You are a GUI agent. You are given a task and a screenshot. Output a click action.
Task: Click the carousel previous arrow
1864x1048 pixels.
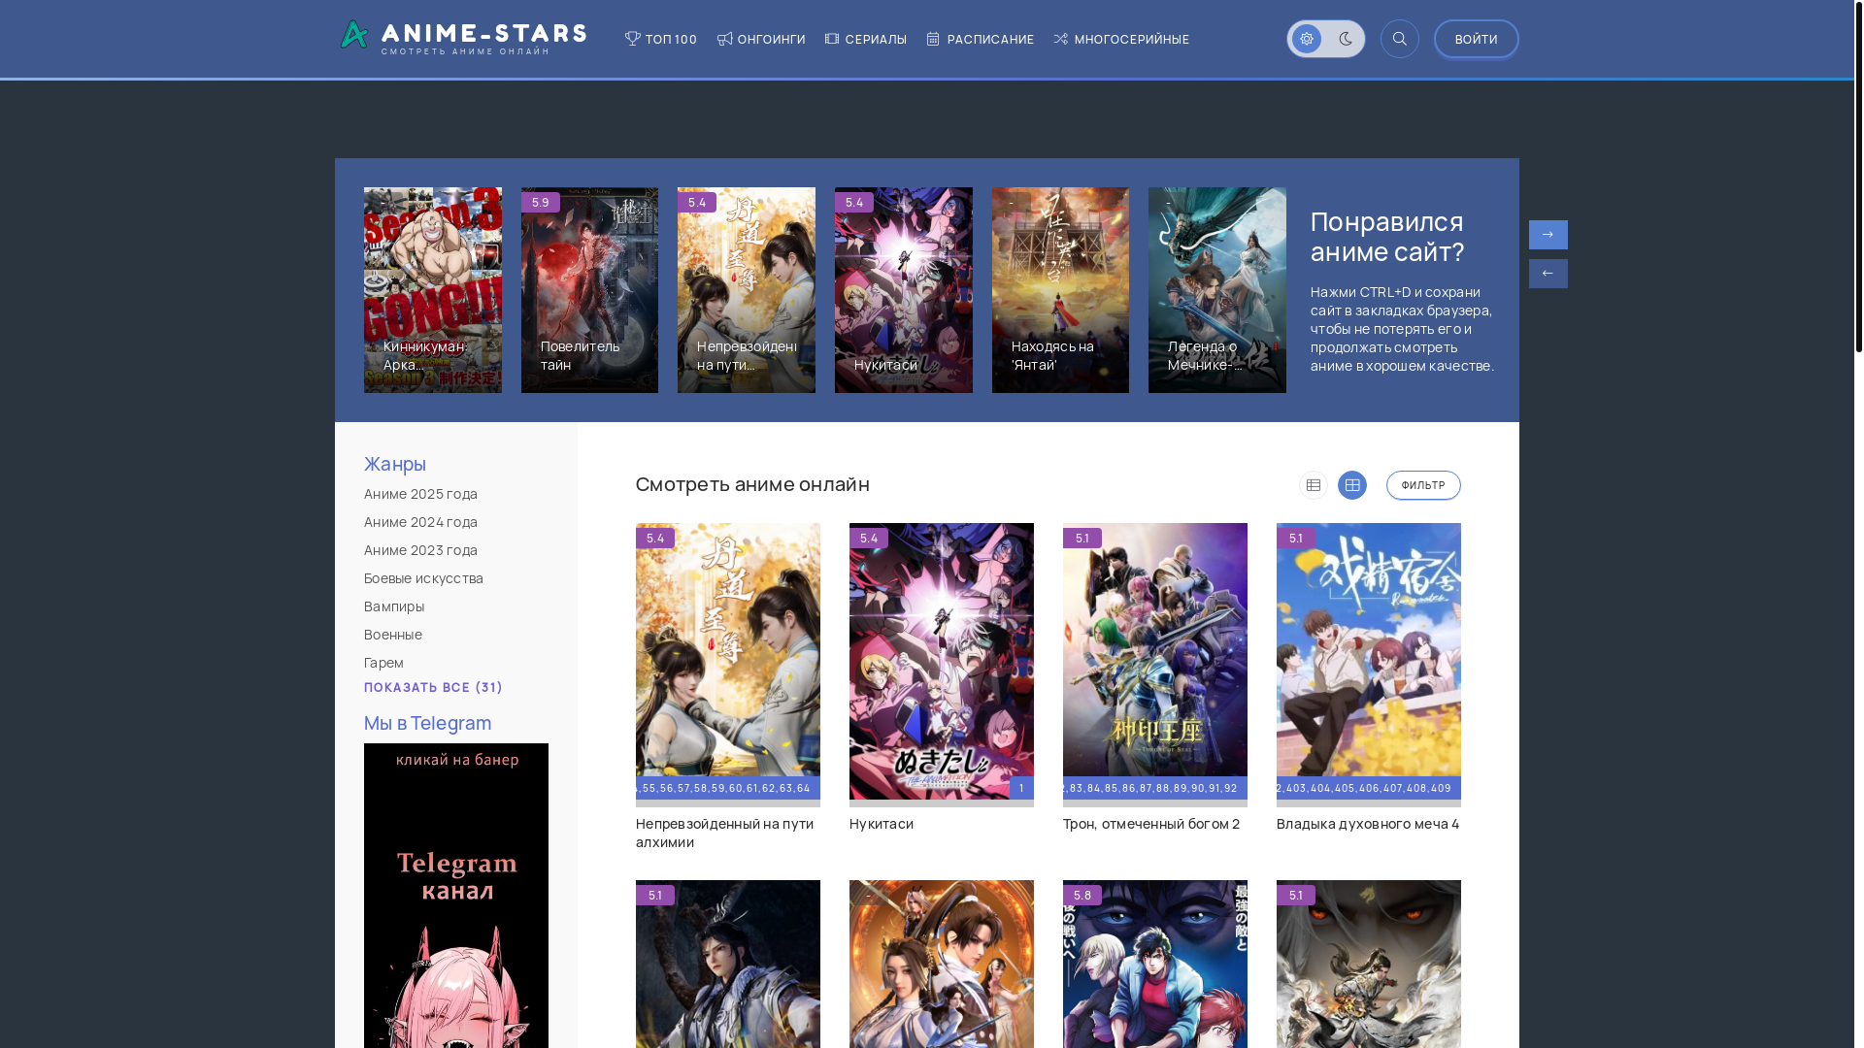pyautogui.click(x=1548, y=274)
